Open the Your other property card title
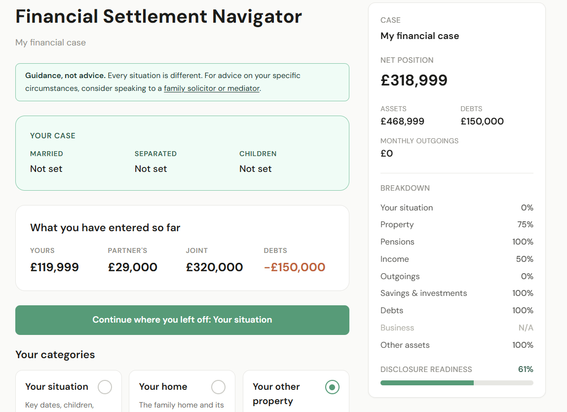 point(276,393)
